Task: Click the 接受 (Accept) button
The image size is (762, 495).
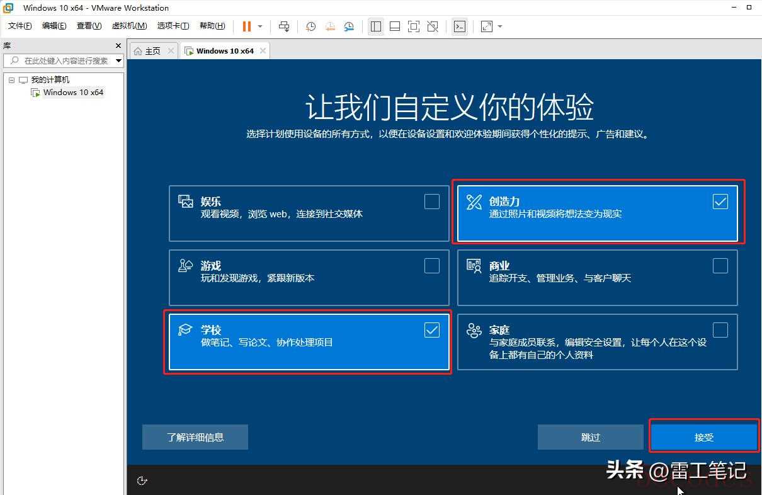Action: point(703,437)
